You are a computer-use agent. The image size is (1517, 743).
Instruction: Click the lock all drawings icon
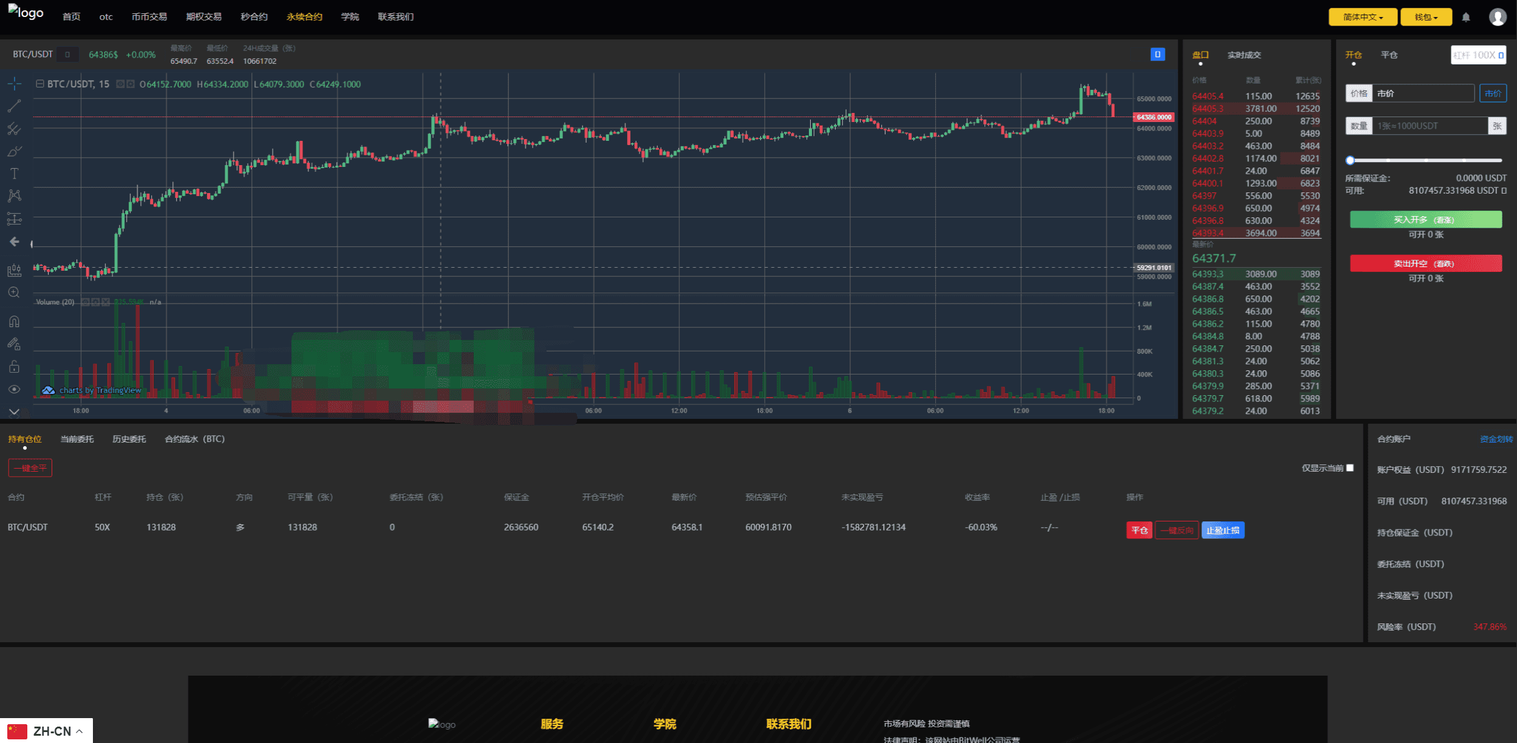click(14, 367)
